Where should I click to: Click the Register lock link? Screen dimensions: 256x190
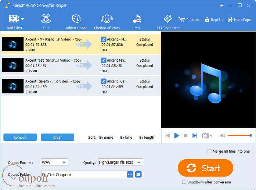pos(214,20)
